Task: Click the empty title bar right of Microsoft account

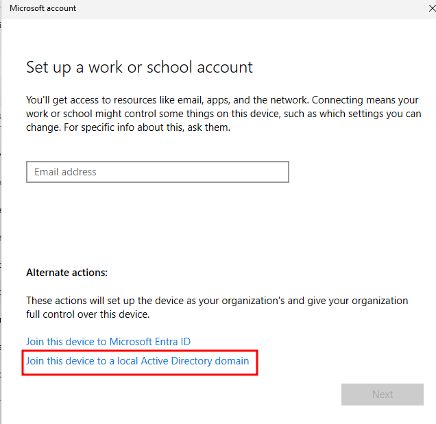Action: tap(240, 8)
